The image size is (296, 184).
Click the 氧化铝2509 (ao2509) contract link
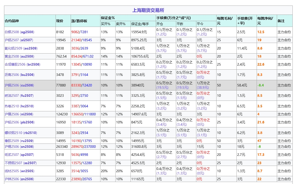coord(21,48)
